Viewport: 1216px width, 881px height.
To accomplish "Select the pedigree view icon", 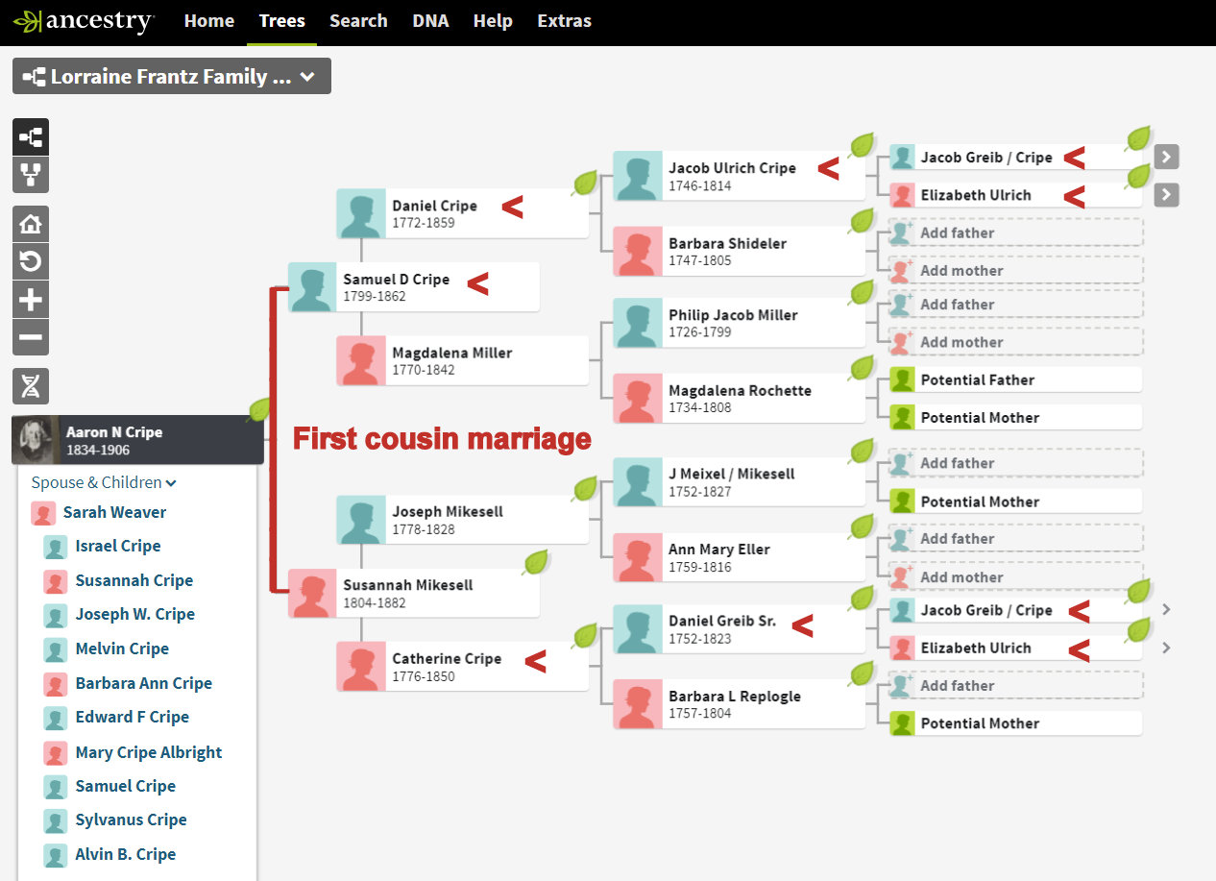I will click(x=31, y=137).
